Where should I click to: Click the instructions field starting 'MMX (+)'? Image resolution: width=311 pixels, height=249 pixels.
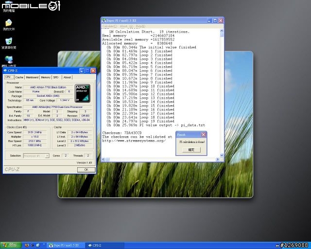[57, 120]
